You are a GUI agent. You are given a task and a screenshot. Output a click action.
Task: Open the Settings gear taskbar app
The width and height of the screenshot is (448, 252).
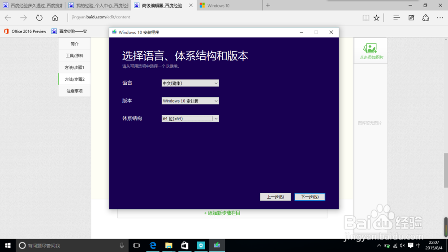click(x=201, y=245)
